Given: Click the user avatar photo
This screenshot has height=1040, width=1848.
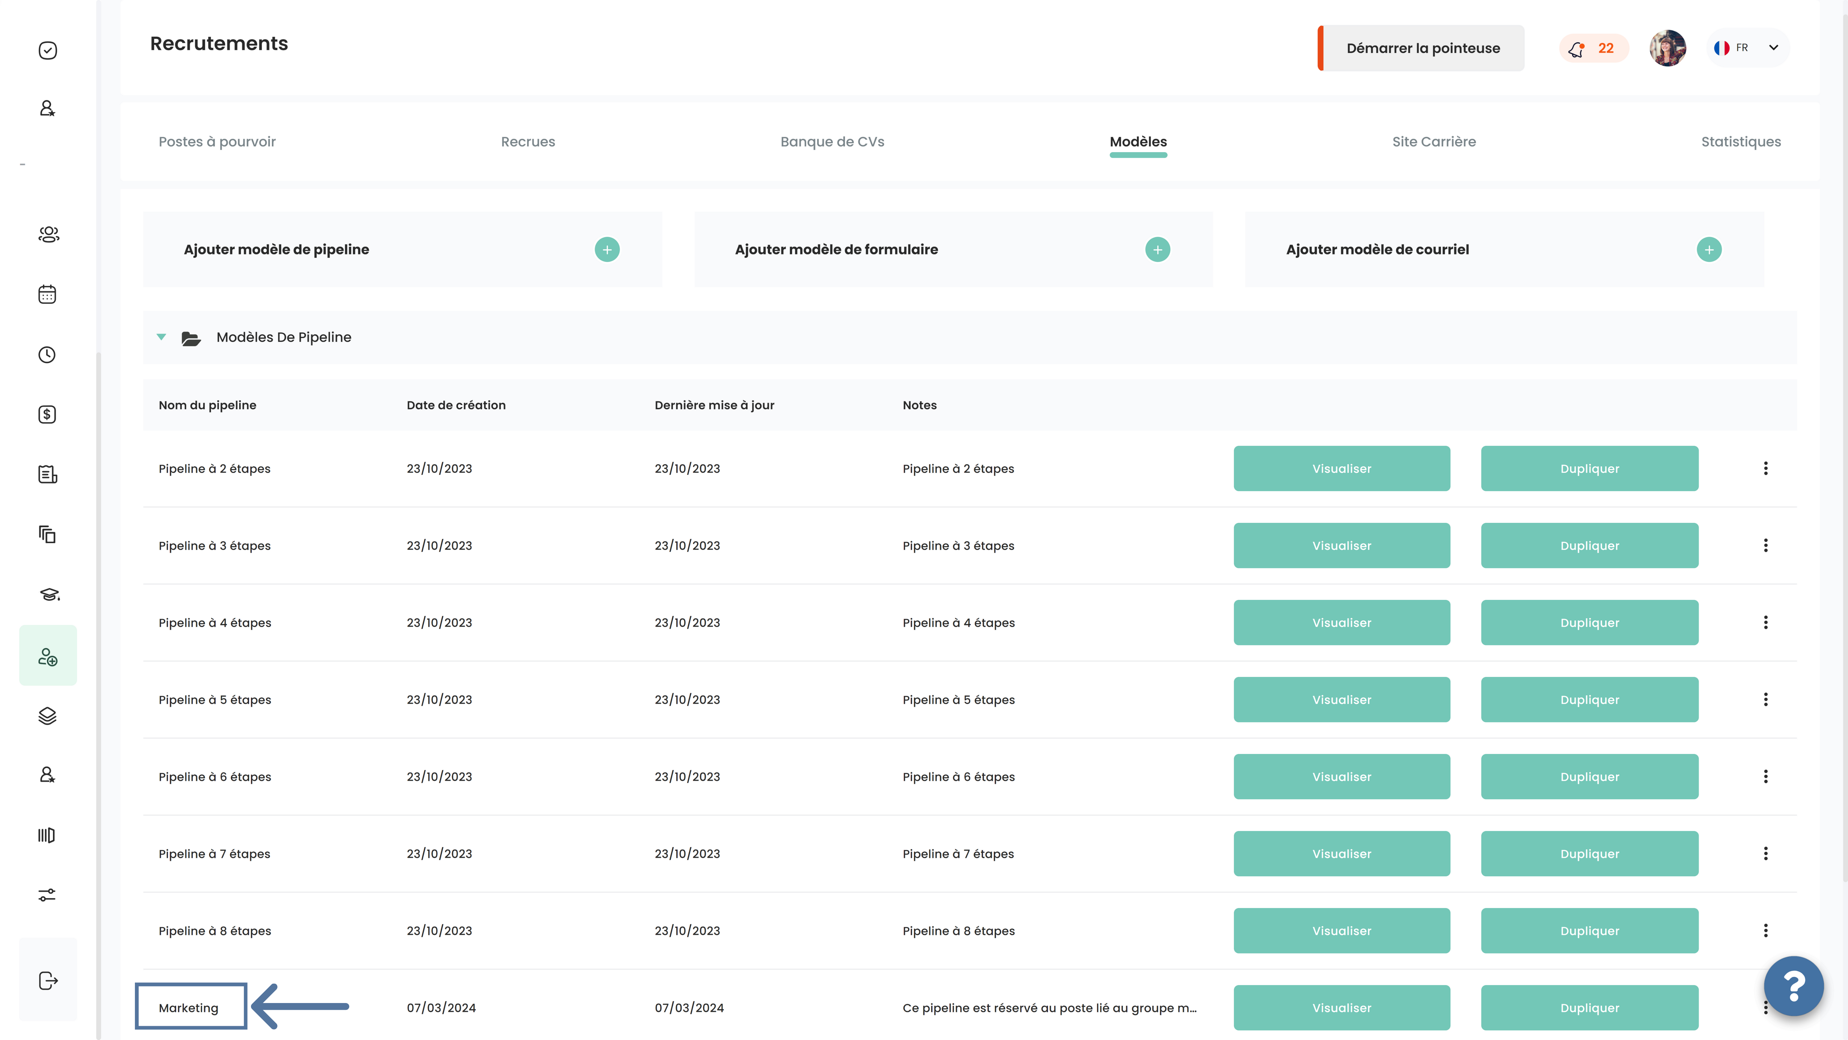Looking at the screenshot, I should (x=1668, y=48).
